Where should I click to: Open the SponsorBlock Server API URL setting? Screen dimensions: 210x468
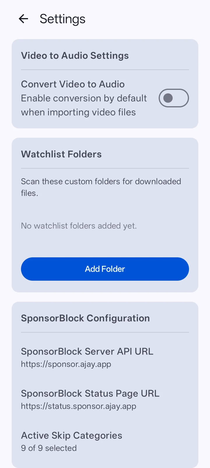pos(105,358)
